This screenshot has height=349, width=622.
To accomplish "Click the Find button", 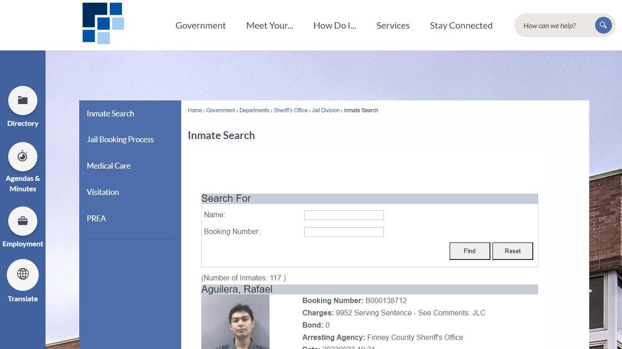I will click(470, 251).
